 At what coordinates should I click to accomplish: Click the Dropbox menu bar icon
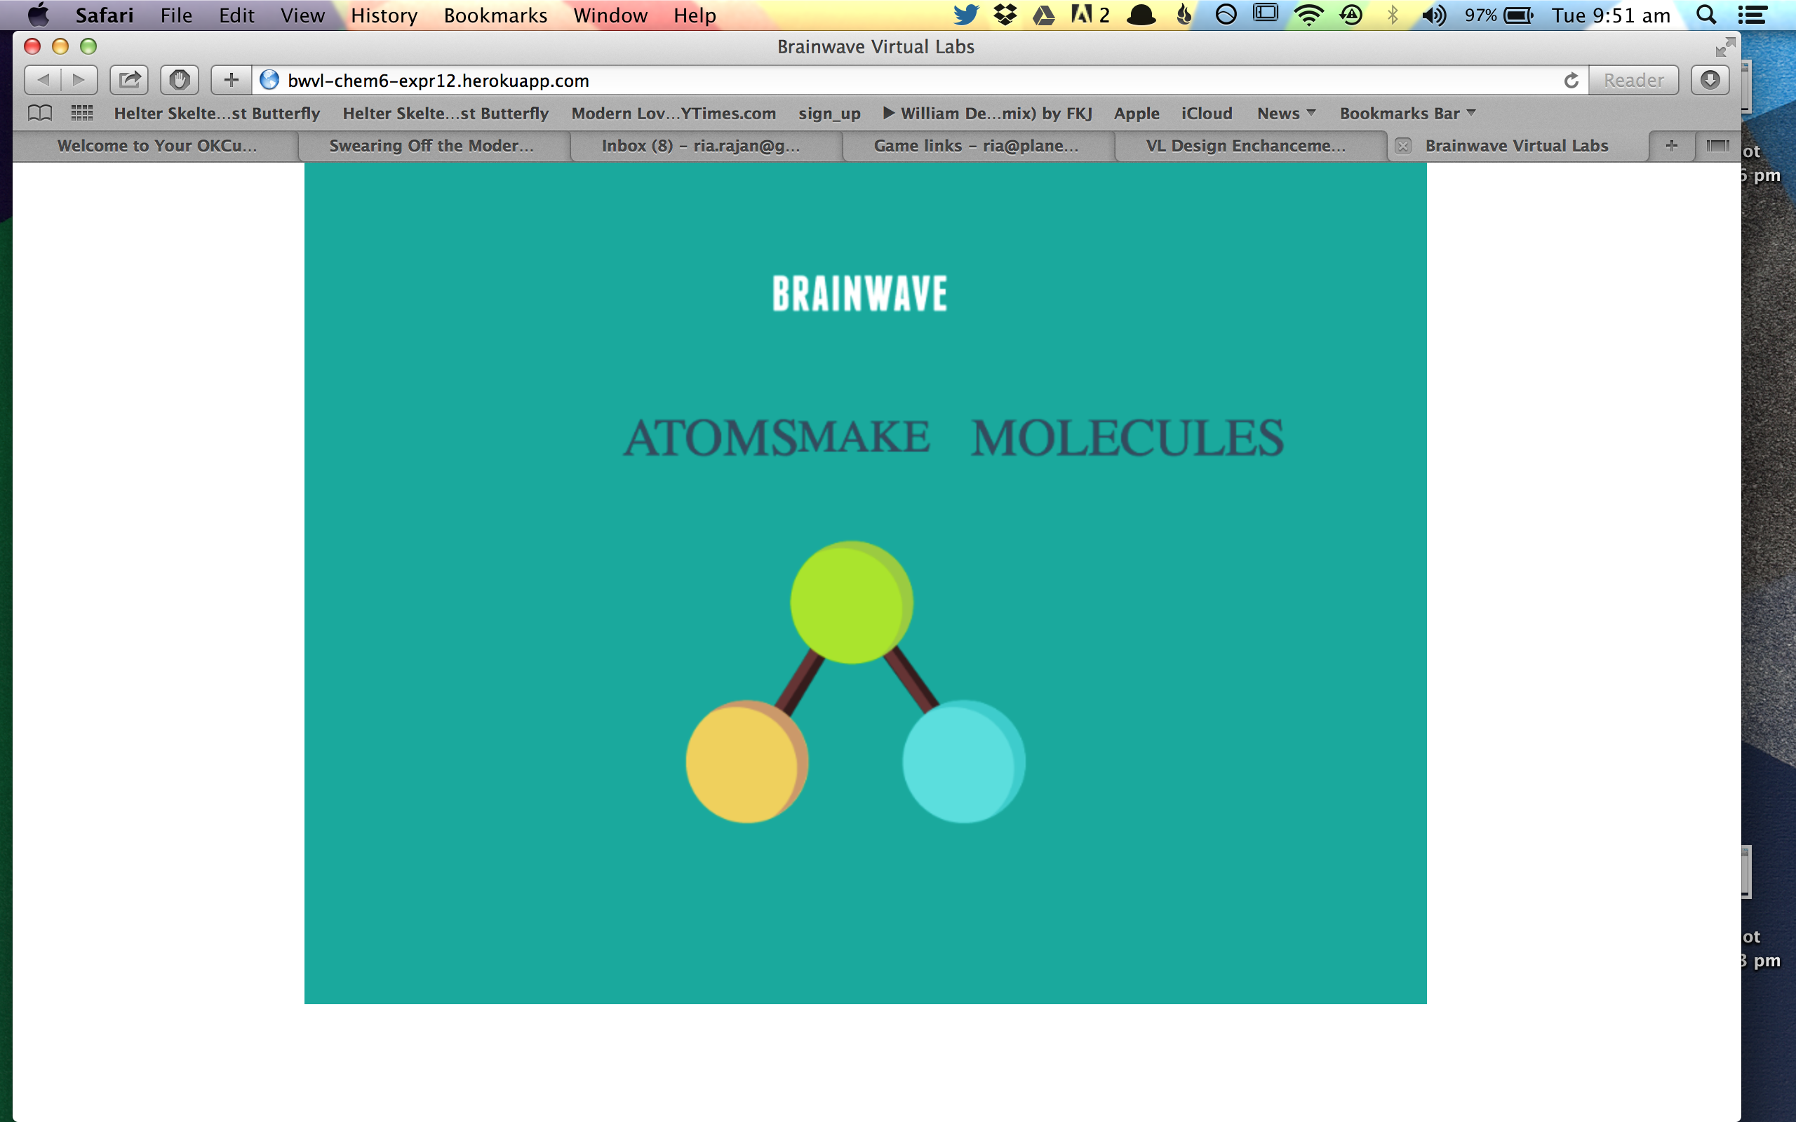tap(1005, 15)
